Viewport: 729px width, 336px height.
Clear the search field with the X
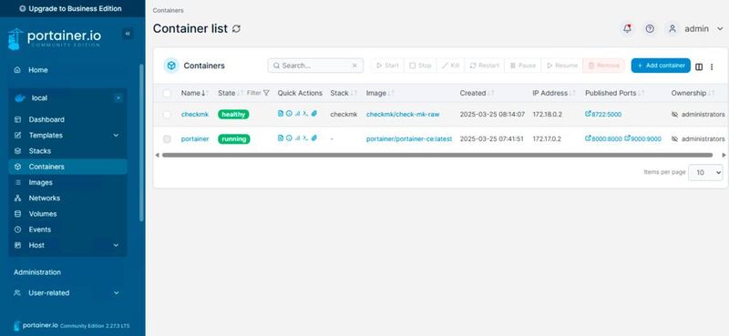click(x=354, y=66)
